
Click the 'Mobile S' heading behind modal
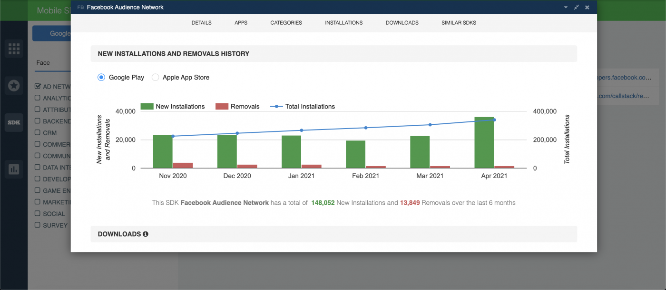point(53,10)
